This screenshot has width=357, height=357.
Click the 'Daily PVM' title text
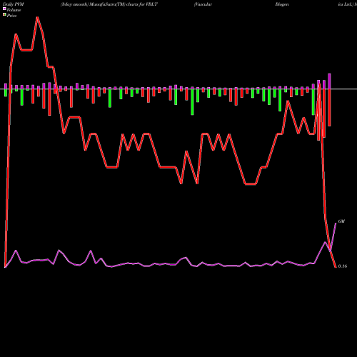point(14,4)
